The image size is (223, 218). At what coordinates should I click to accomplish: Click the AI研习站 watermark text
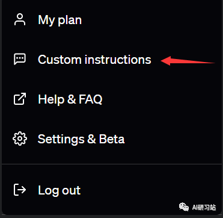pyautogui.click(x=204, y=207)
